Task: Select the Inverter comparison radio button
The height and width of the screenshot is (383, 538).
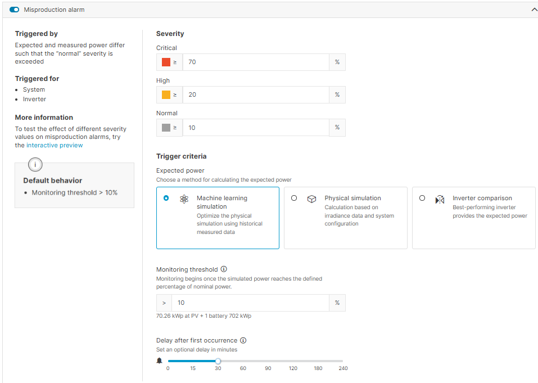Action: point(422,198)
